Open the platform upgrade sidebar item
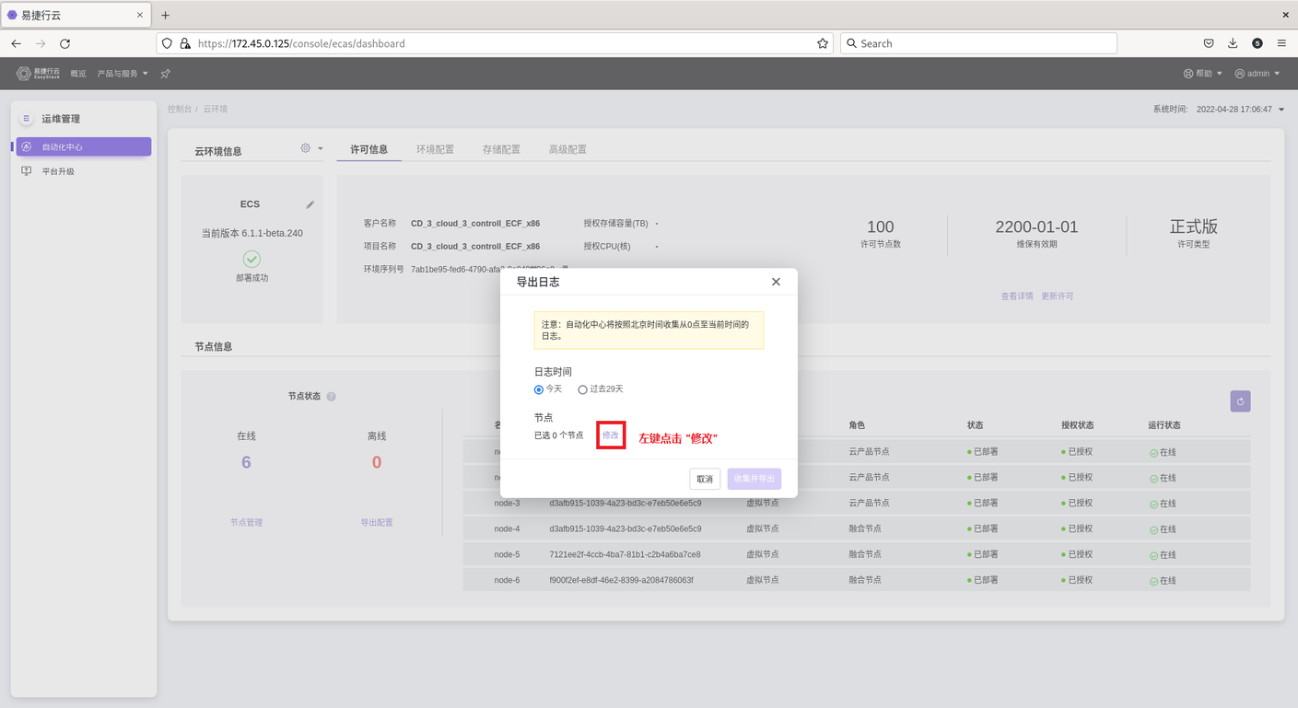The height and width of the screenshot is (708, 1298). coord(58,171)
